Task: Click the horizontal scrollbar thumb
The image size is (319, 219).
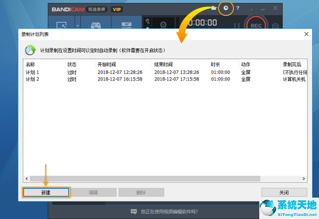Action: coord(145,179)
